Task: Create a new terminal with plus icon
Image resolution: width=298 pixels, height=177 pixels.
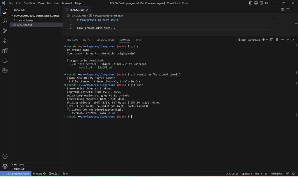Action: click(264, 40)
